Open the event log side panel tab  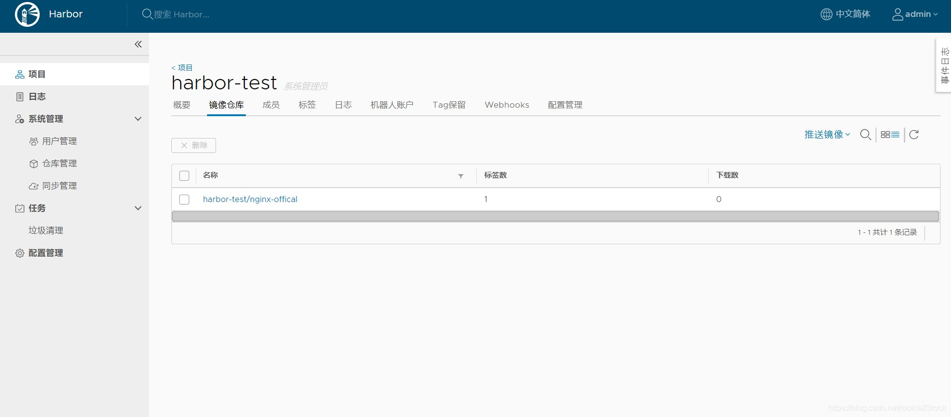click(x=944, y=66)
